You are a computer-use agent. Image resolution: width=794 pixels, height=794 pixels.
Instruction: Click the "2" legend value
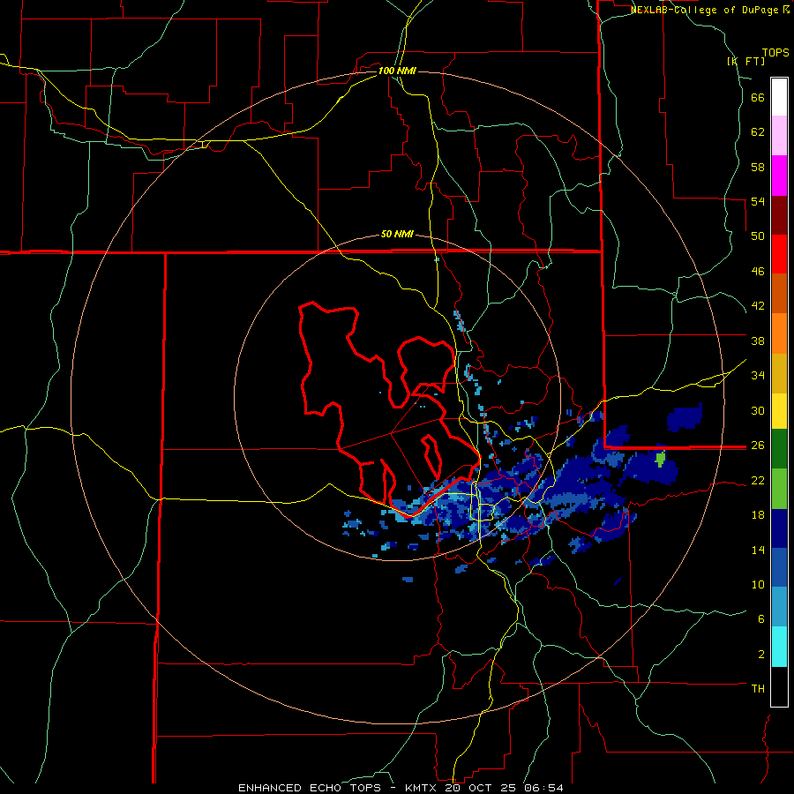click(761, 654)
